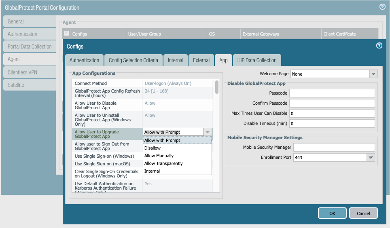Select Allow User to Disable GlobalProtect App row

point(142,105)
